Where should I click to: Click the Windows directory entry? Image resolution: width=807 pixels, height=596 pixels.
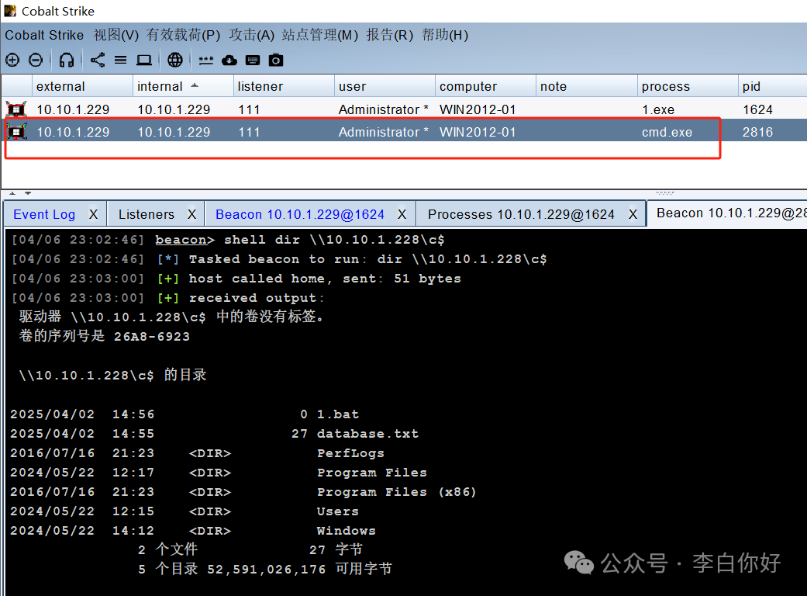pyautogui.click(x=346, y=531)
